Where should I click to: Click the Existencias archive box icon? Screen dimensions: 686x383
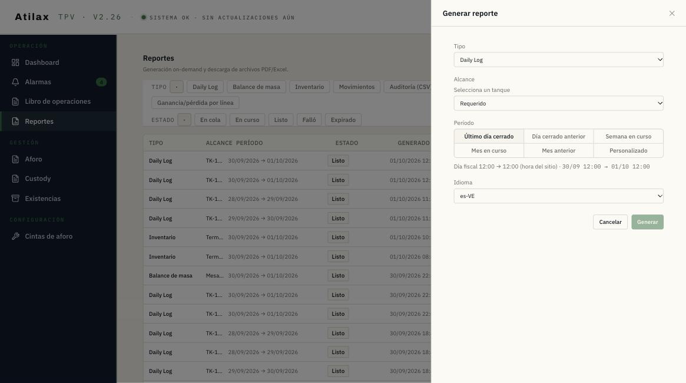tap(15, 199)
